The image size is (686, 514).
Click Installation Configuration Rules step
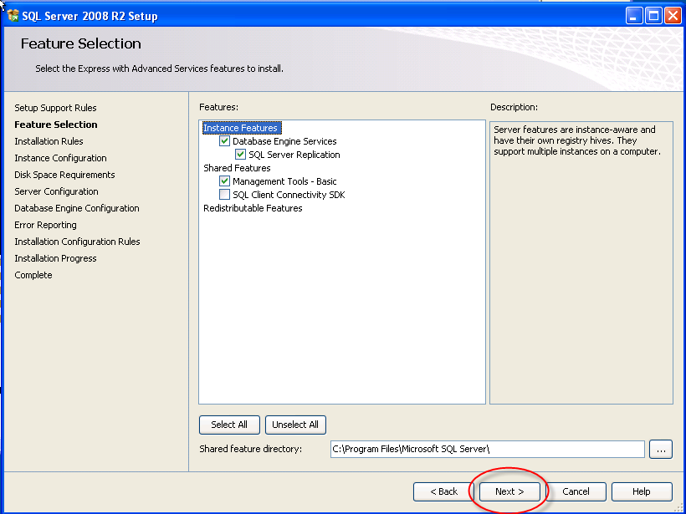[78, 242]
